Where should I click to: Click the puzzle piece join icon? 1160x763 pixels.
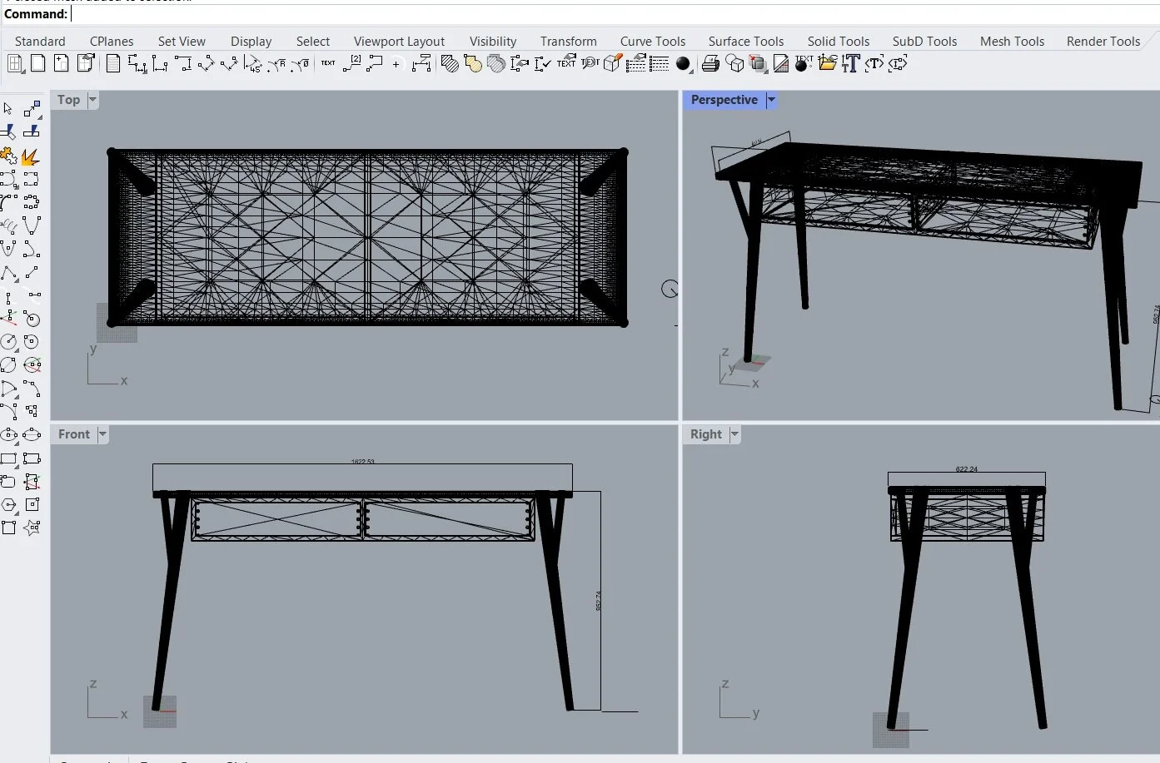point(8,156)
